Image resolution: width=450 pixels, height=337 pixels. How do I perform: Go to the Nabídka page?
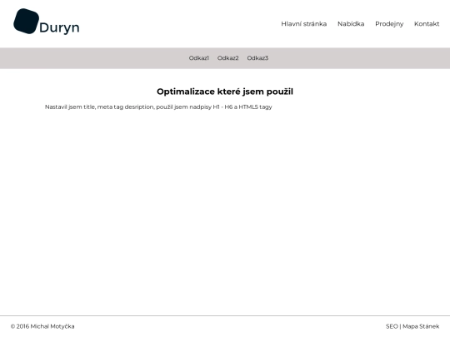(x=351, y=24)
